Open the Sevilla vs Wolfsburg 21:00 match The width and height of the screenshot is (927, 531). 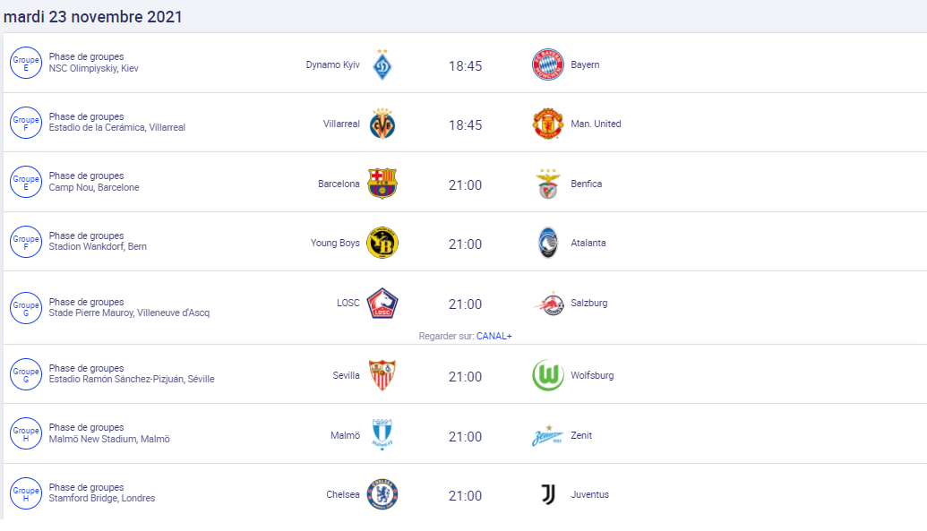pyautogui.click(x=465, y=377)
